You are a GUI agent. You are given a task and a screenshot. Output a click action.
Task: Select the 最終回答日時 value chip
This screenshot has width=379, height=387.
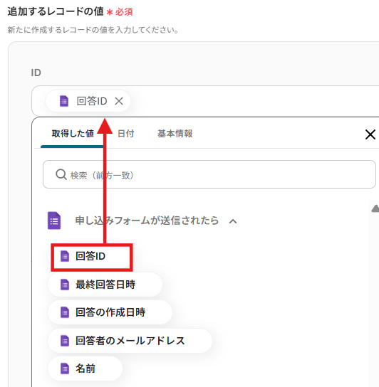[x=105, y=285]
